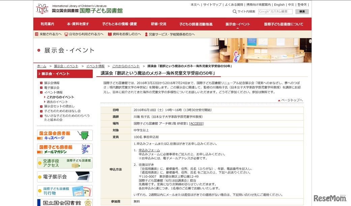The height and width of the screenshot is (206, 351).
Task: Click the open book materials icon
Action: pos(110,34)
